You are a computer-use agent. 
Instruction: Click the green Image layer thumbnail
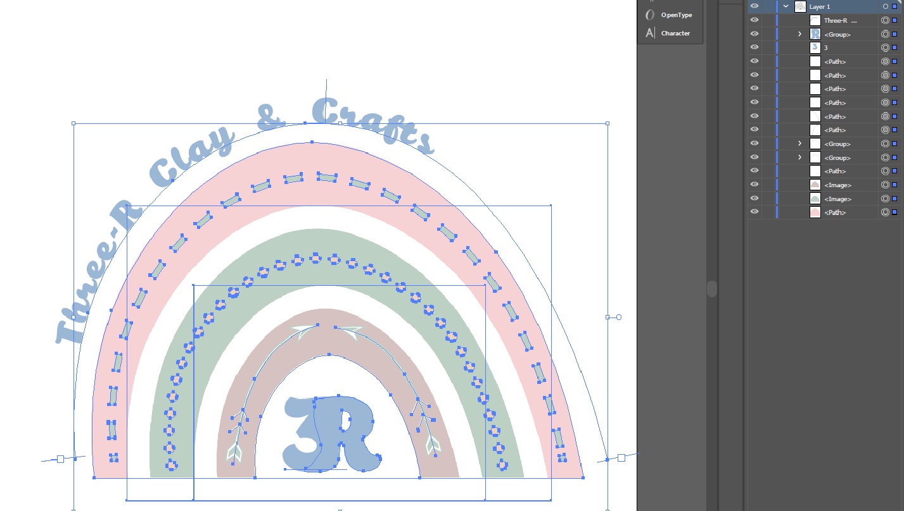815,199
